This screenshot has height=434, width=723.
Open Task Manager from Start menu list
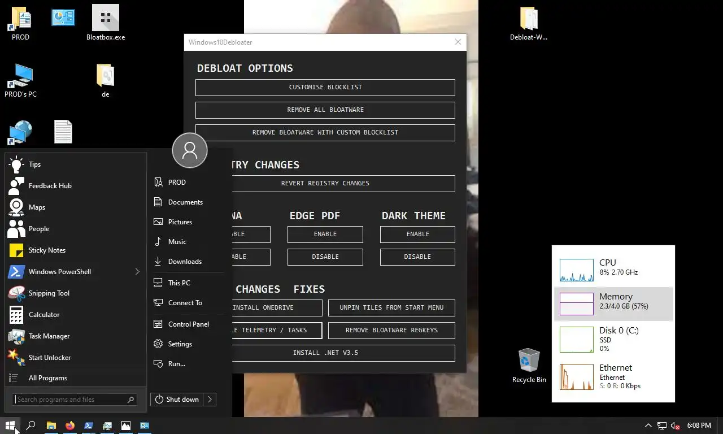click(76, 336)
